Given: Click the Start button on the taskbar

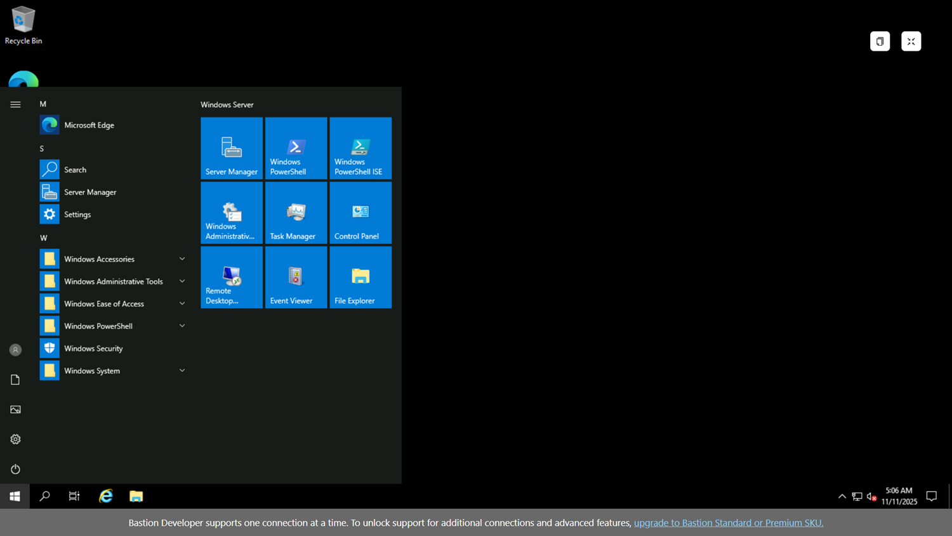Looking at the screenshot, I should click(15, 496).
